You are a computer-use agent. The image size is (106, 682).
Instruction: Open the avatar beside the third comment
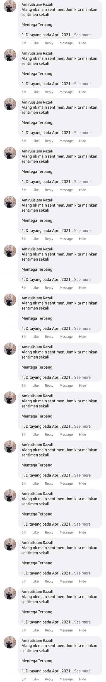click(10, 104)
